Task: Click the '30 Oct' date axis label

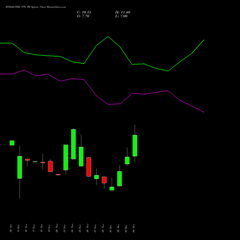Action: coord(11,228)
